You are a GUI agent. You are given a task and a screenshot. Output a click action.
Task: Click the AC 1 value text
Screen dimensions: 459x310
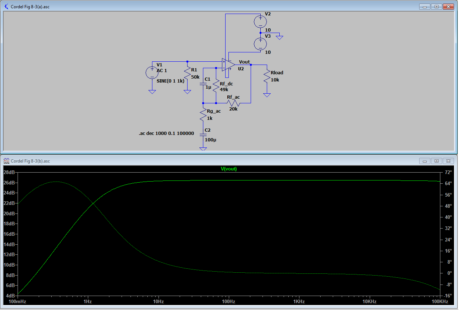pyautogui.click(x=162, y=70)
